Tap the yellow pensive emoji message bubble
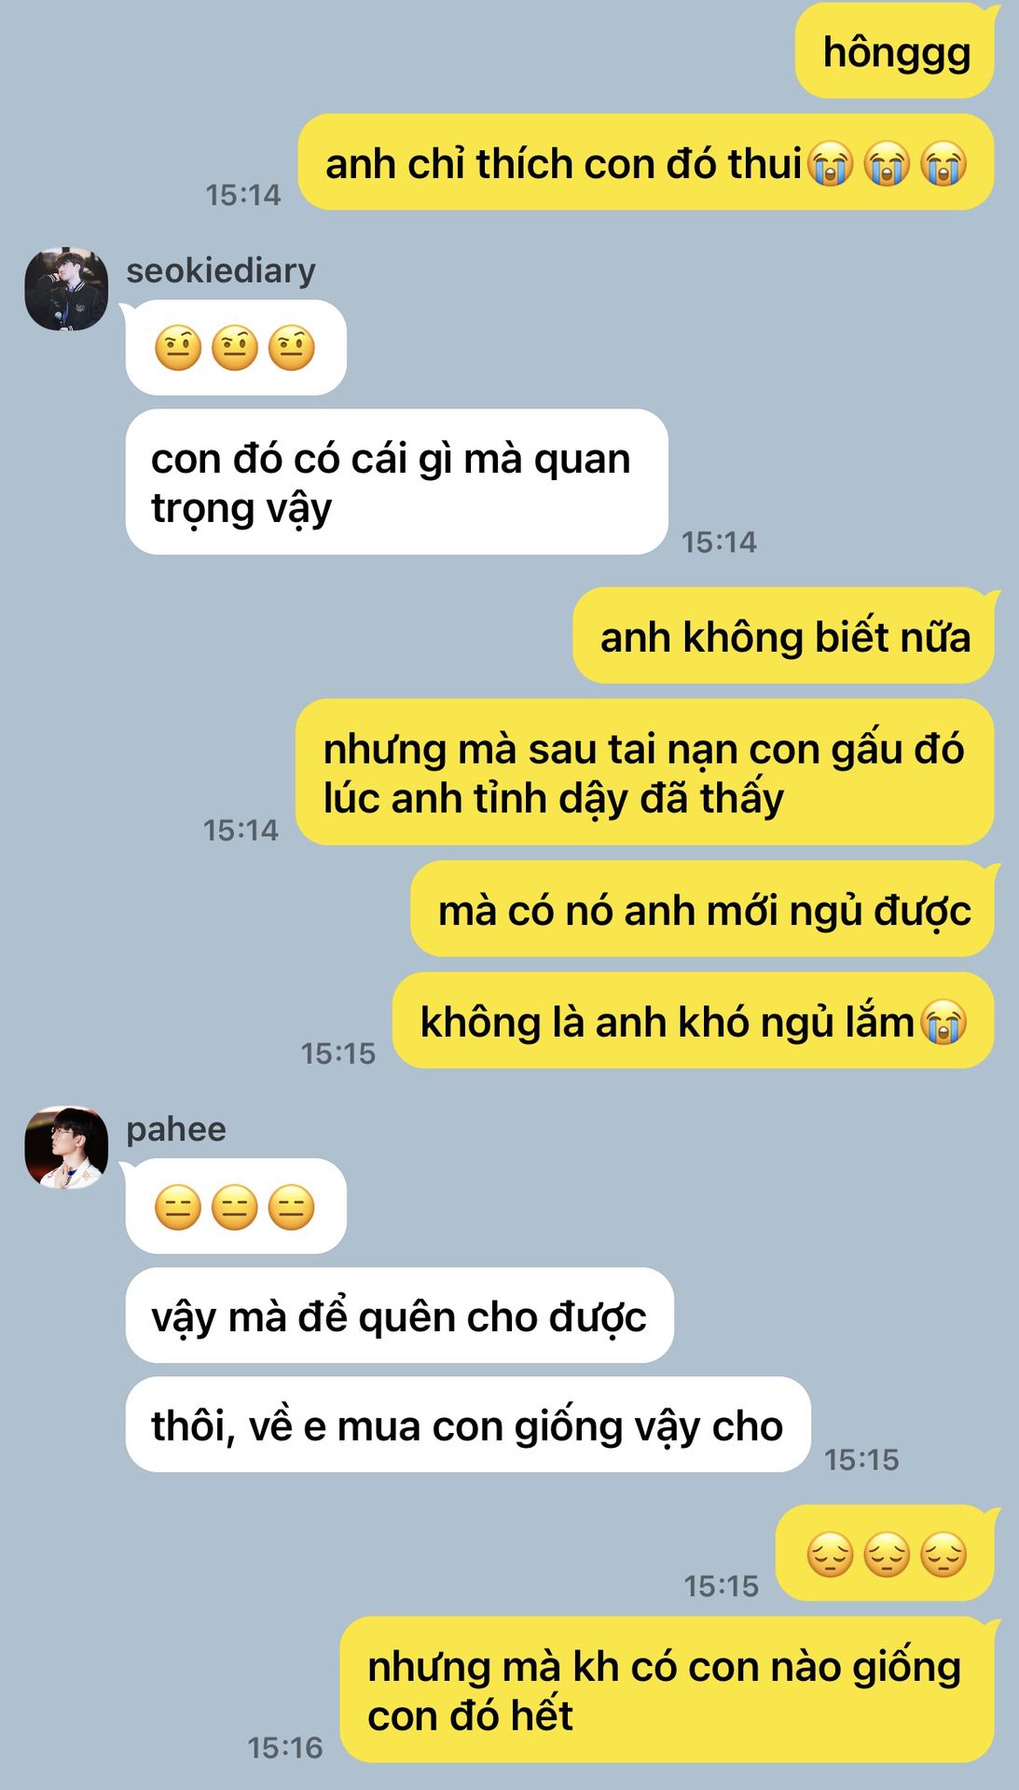1019x1790 pixels. point(886,1554)
